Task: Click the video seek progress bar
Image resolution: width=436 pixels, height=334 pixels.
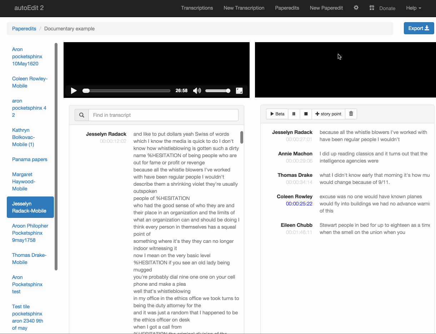Action: click(x=126, y=91)
